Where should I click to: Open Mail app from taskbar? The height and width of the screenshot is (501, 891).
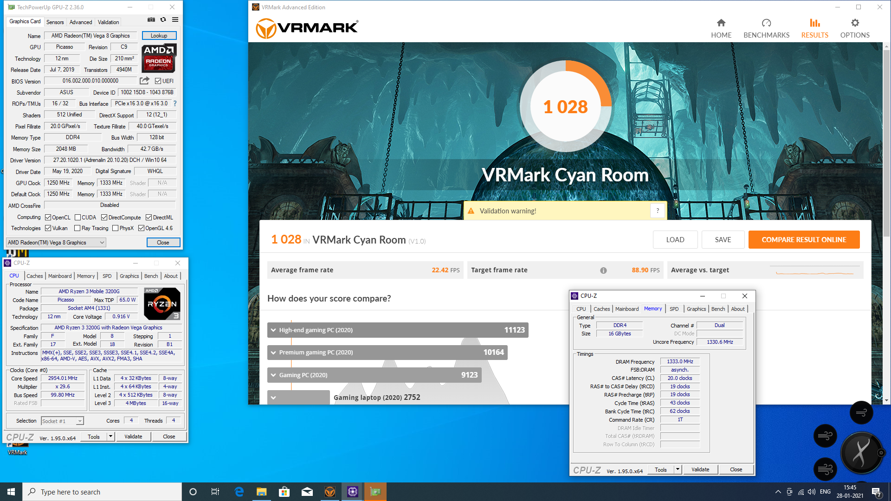307,492
